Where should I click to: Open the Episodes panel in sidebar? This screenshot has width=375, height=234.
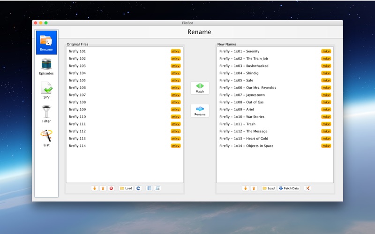coord(46,66)
